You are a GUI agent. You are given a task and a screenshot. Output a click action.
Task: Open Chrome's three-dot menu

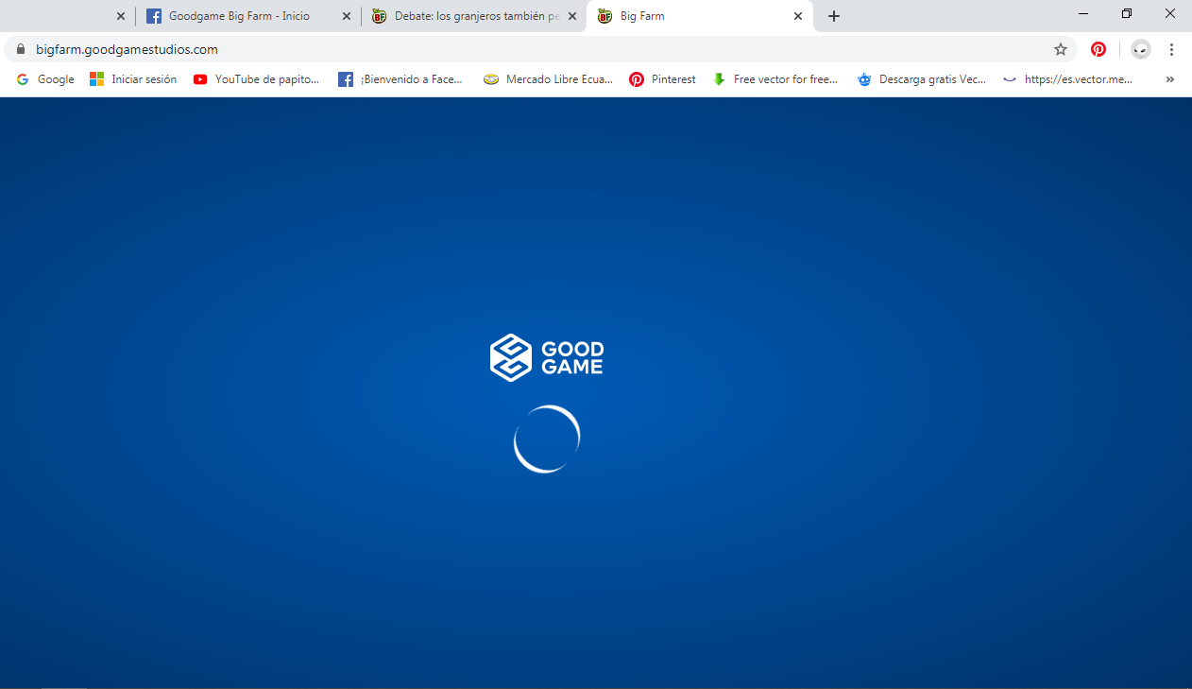(1171, 49)
